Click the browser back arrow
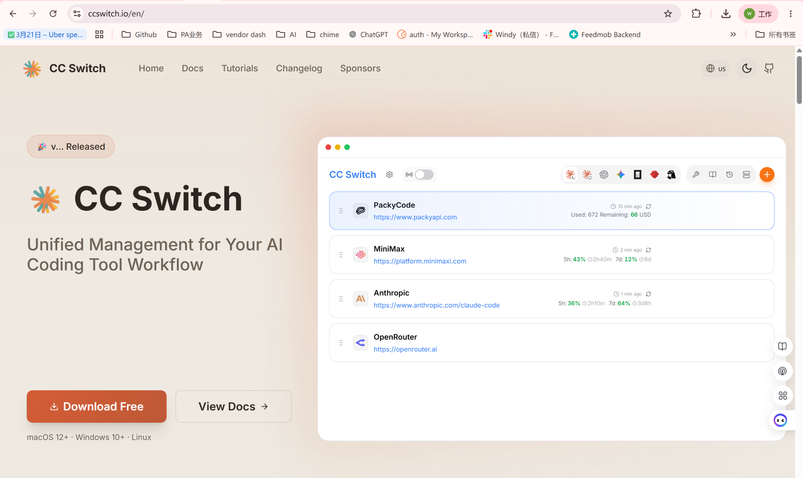This screenshot has height=478, width=803. [13, 14]
